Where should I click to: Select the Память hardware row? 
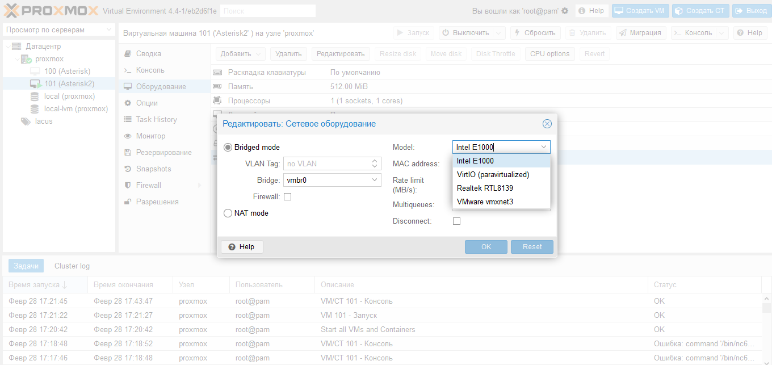point(491,86)
